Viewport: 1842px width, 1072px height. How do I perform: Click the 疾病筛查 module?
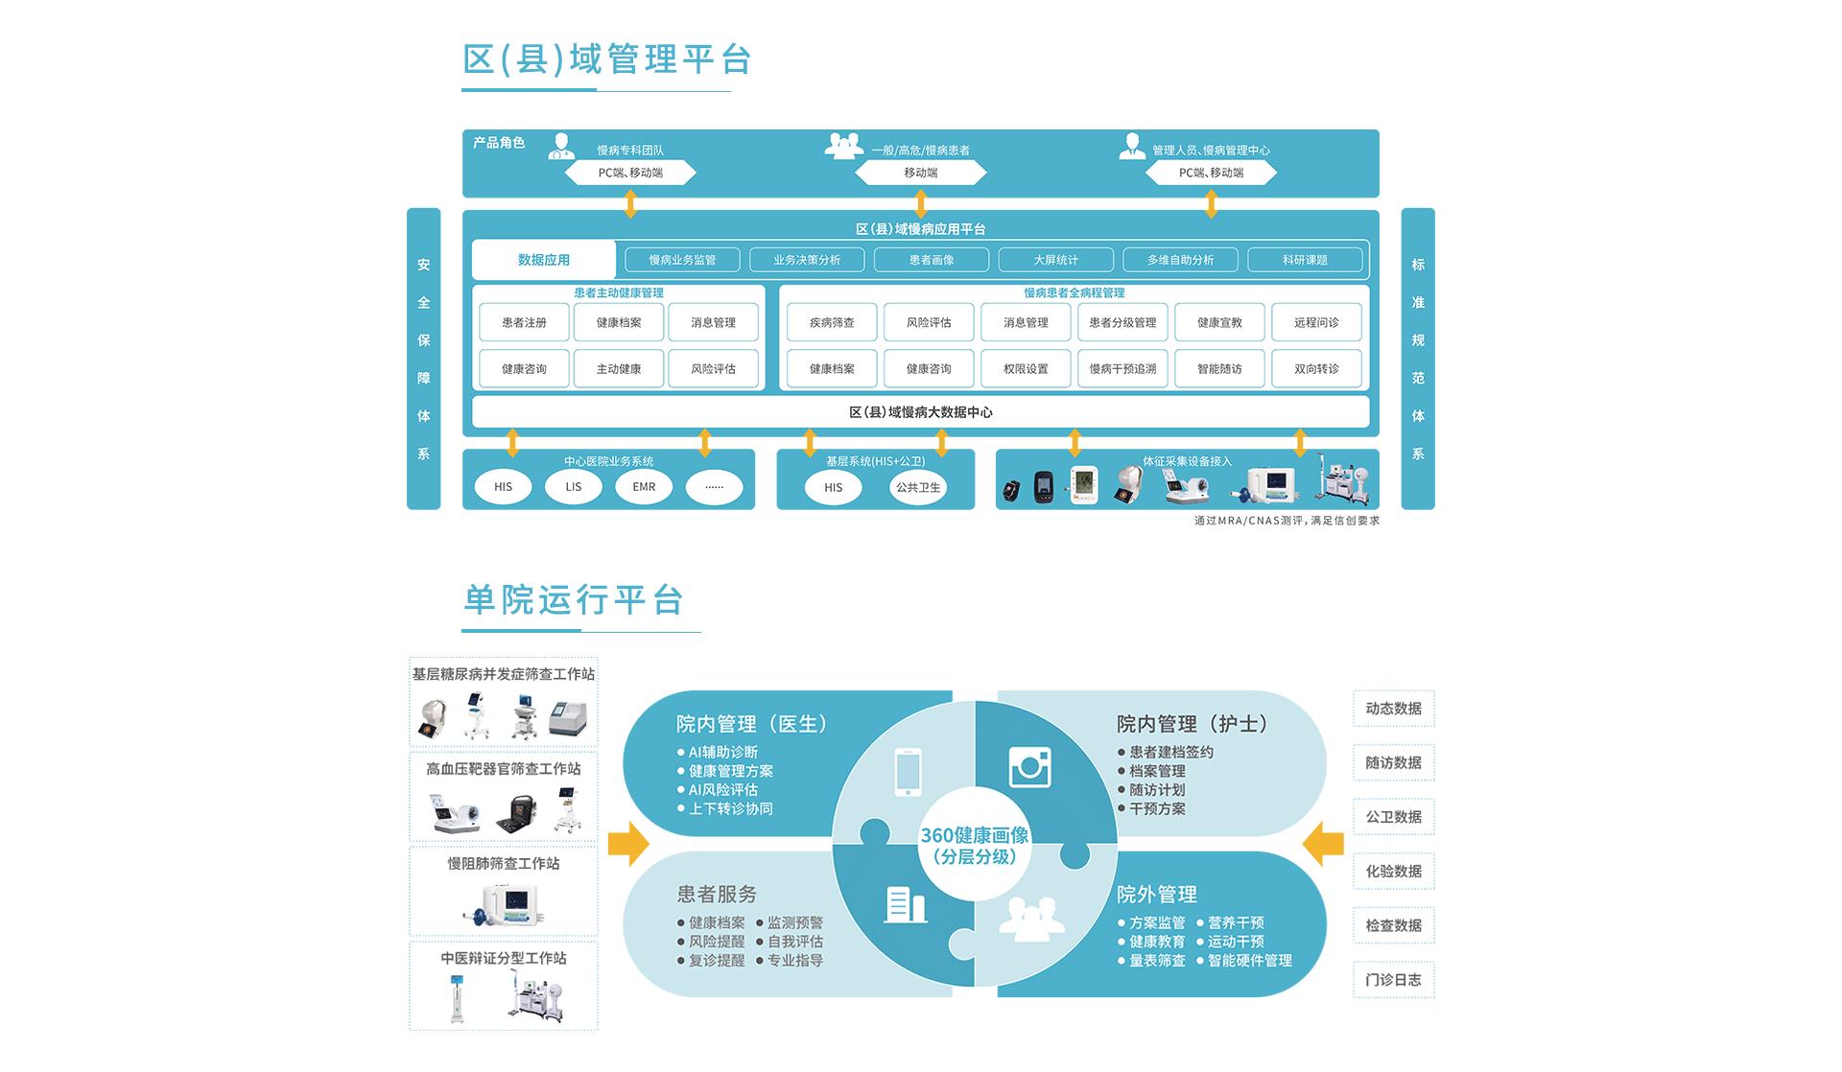pos(832,322)
